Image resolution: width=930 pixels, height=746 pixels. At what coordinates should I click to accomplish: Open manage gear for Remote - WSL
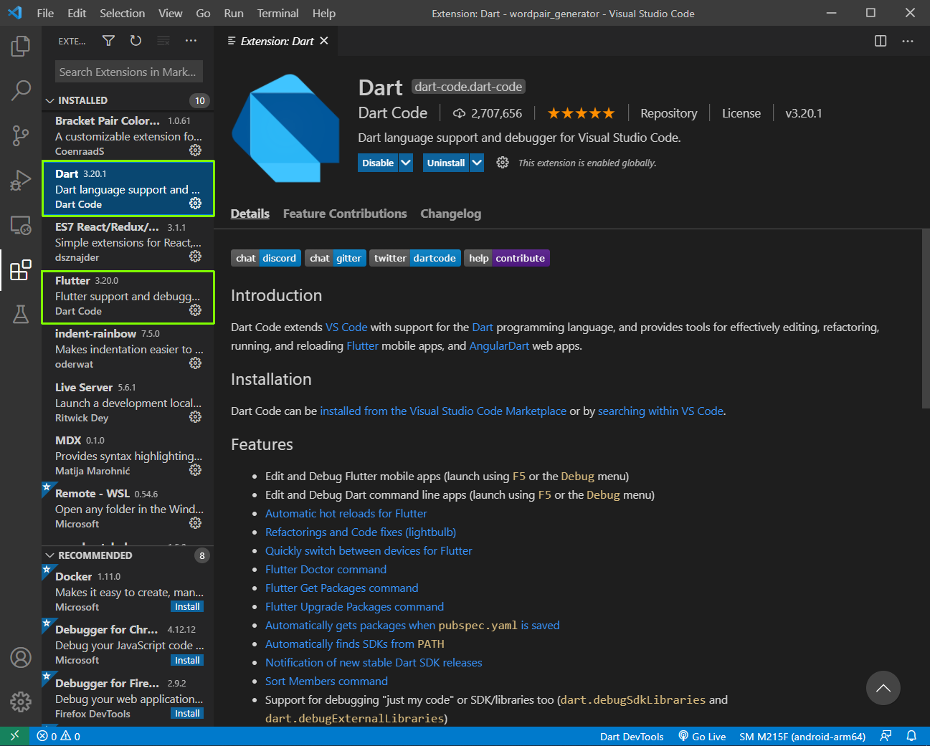pyautogui.click(x=195, y=523)
